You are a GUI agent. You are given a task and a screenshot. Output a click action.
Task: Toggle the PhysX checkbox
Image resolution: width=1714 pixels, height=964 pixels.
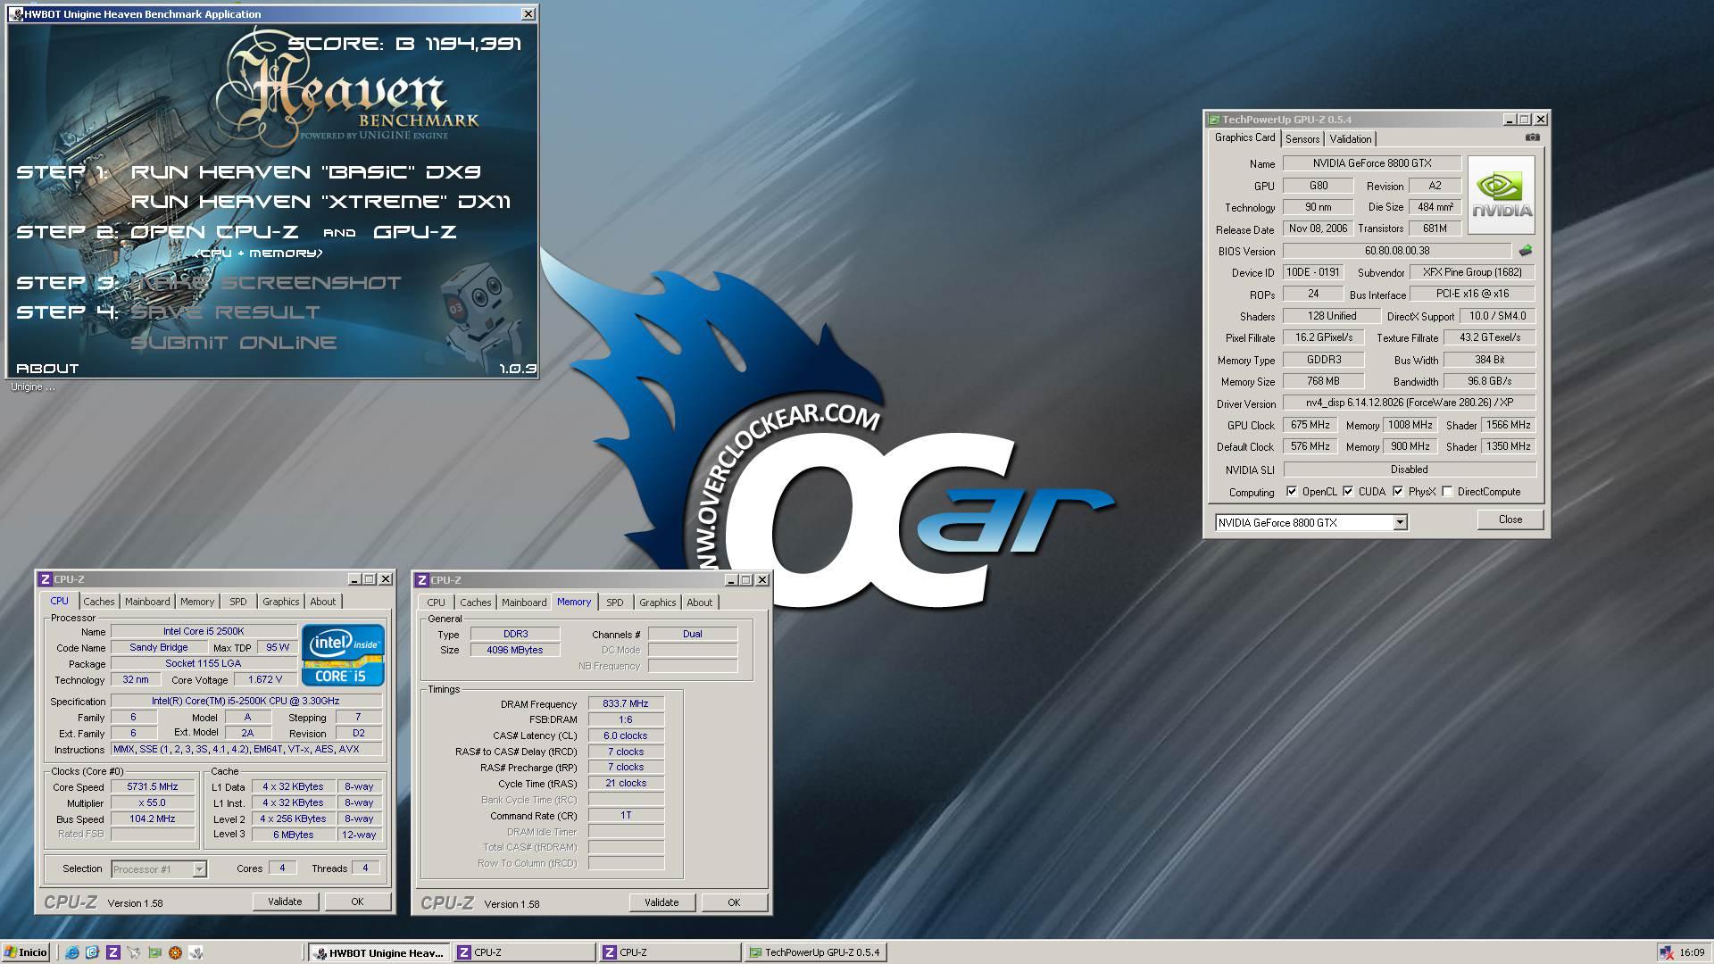1398,491
